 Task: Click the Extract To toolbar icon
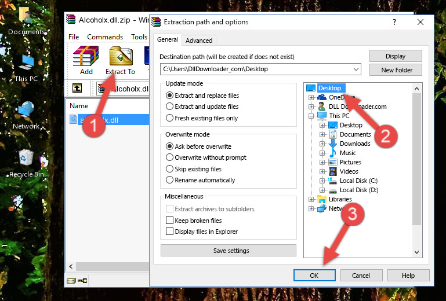120,60
